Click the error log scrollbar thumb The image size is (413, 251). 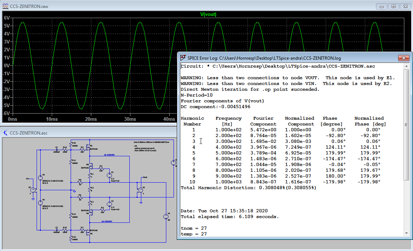click(x=406, y=124)
